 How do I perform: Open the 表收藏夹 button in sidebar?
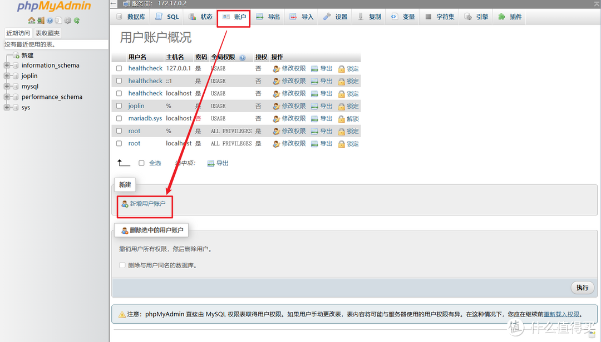[47, 33]
